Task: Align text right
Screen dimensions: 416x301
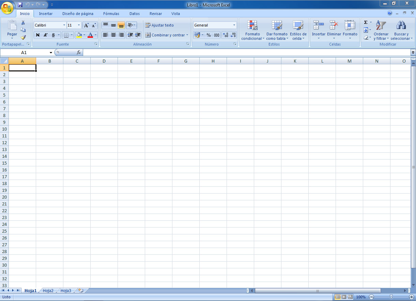Action: (x=121, y=35)
